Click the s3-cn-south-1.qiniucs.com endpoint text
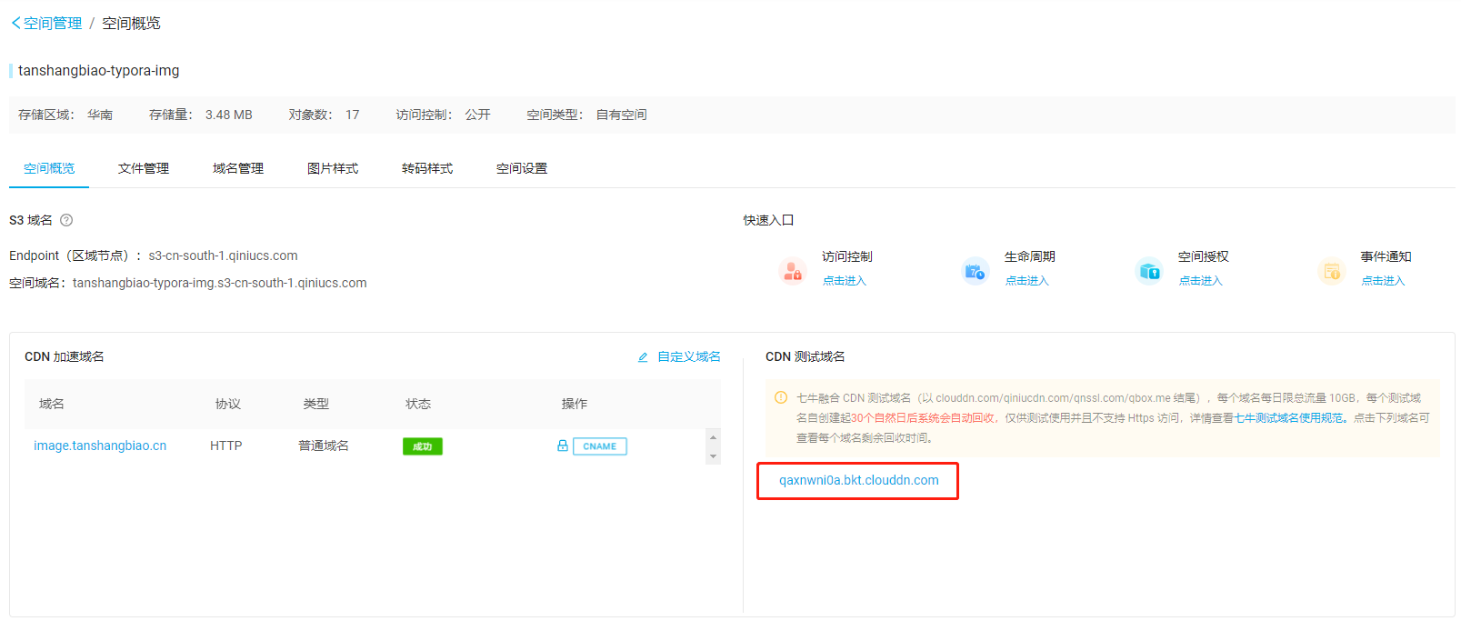Viewport: 1461px width, 641px height. [224, 255]
